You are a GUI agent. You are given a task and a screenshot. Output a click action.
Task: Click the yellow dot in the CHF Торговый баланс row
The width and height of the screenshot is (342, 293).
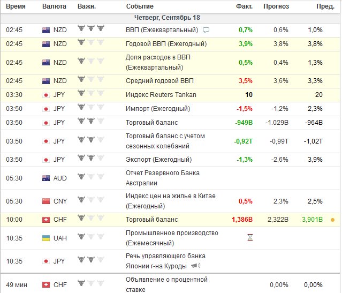click(332, 220)
